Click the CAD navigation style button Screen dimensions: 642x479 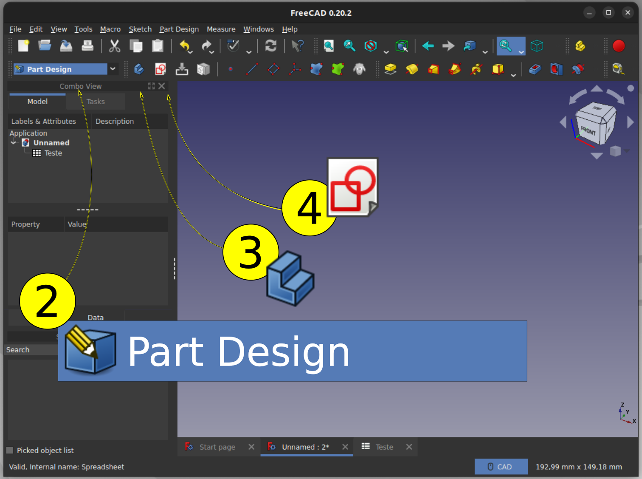point(501,466)
